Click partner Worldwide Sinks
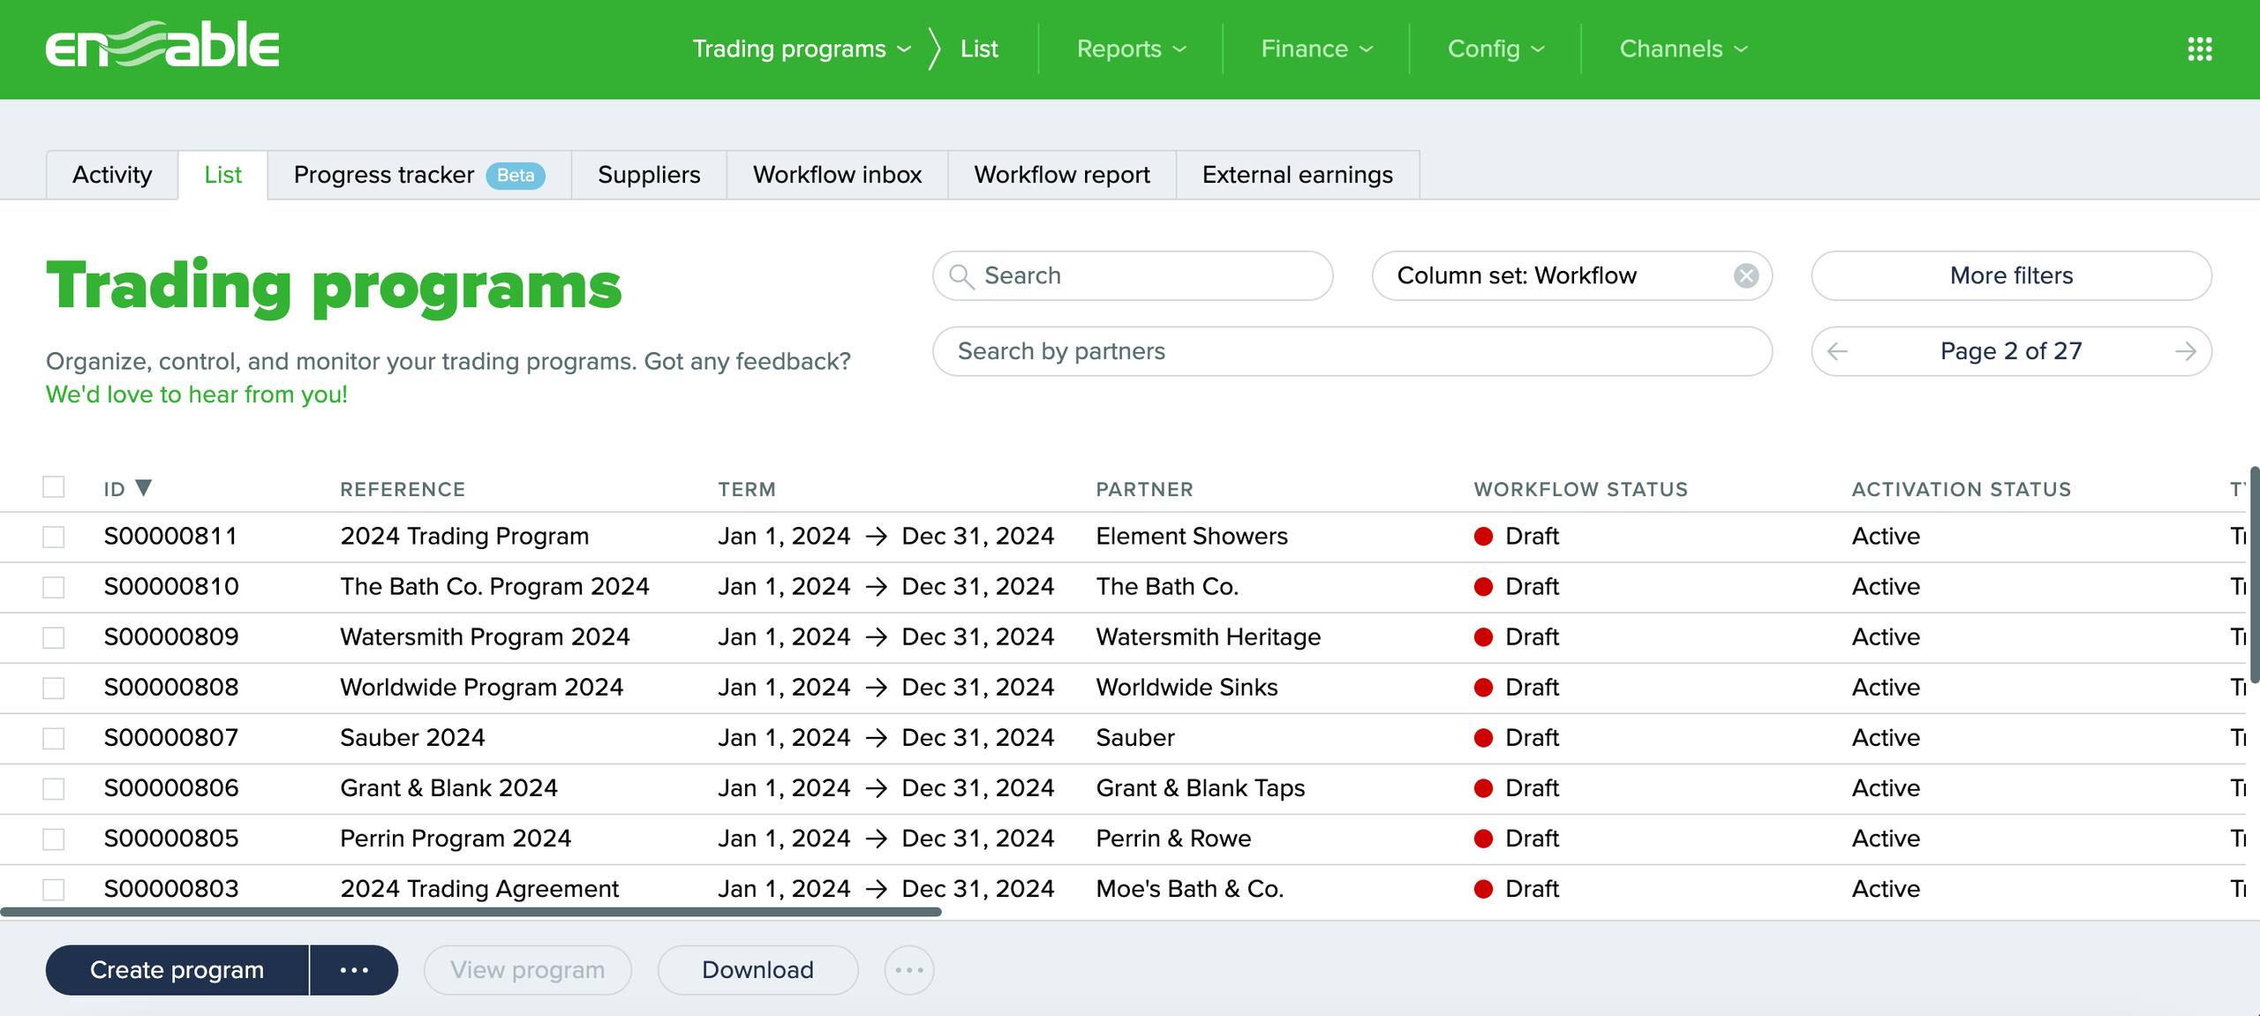The height and width of the screenshot is (1016, 2260). (1186, 688)
